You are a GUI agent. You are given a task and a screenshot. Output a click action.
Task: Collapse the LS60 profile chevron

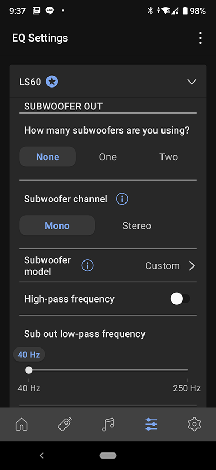191,82
